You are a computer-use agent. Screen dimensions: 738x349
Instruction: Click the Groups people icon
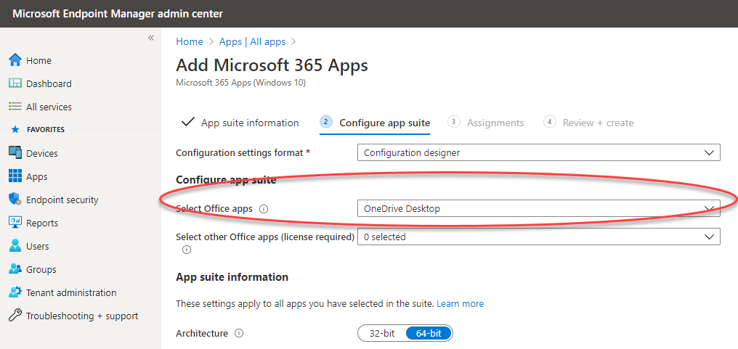[15, 269]
